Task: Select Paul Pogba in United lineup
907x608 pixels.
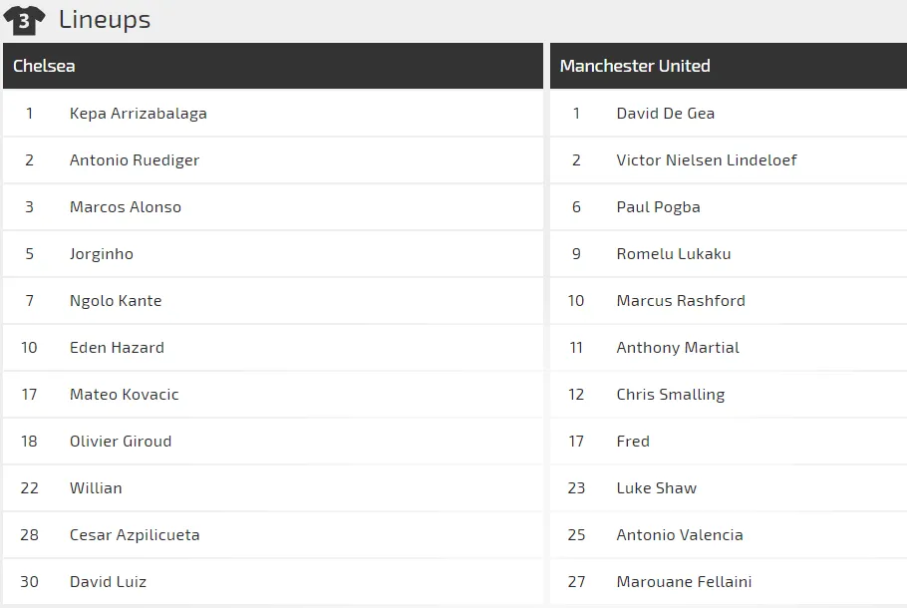Action: pyautogui.click(x=658, y=207)
